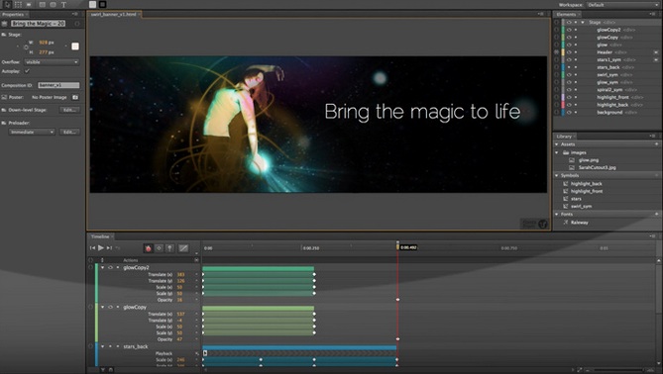
Task: Open actions for stars1_sym element
Action: 656,60
